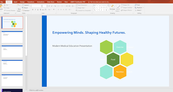173x92 pixels.
Task: Click the Replace button
Action: pos(139,8)
